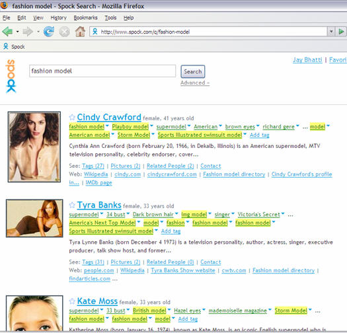Open the Kate Moss profile name link

tap(97, 301)
